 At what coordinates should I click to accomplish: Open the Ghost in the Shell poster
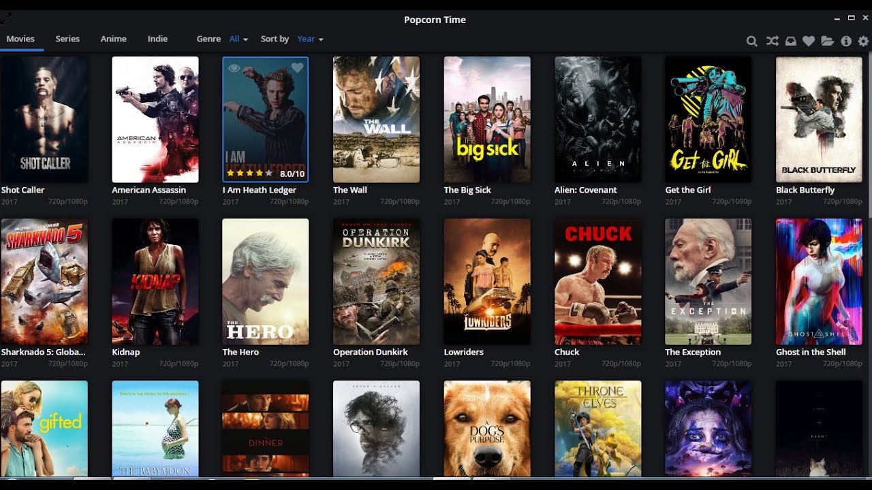[x=819, y=282]
